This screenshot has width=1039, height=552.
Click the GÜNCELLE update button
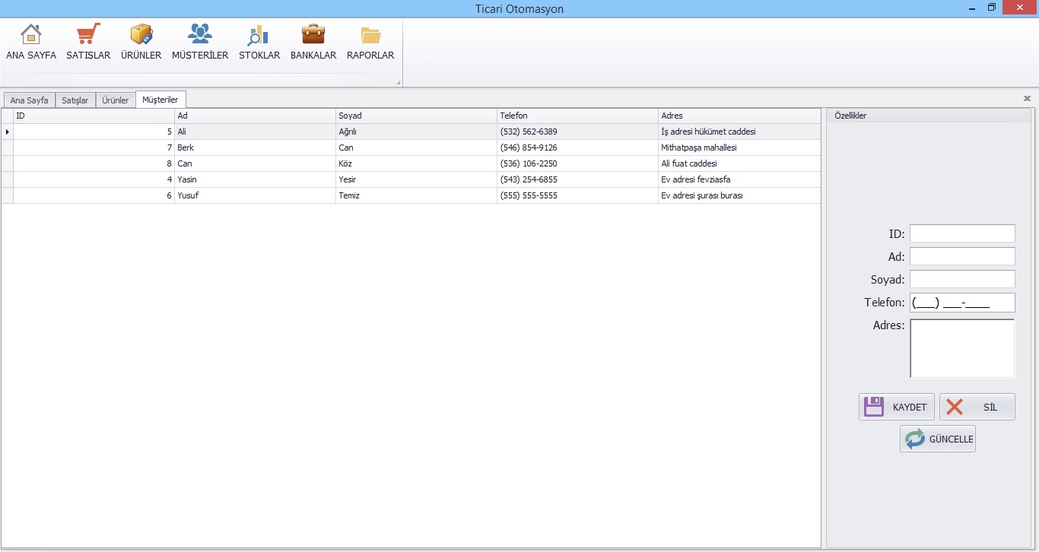click(938, 439)
